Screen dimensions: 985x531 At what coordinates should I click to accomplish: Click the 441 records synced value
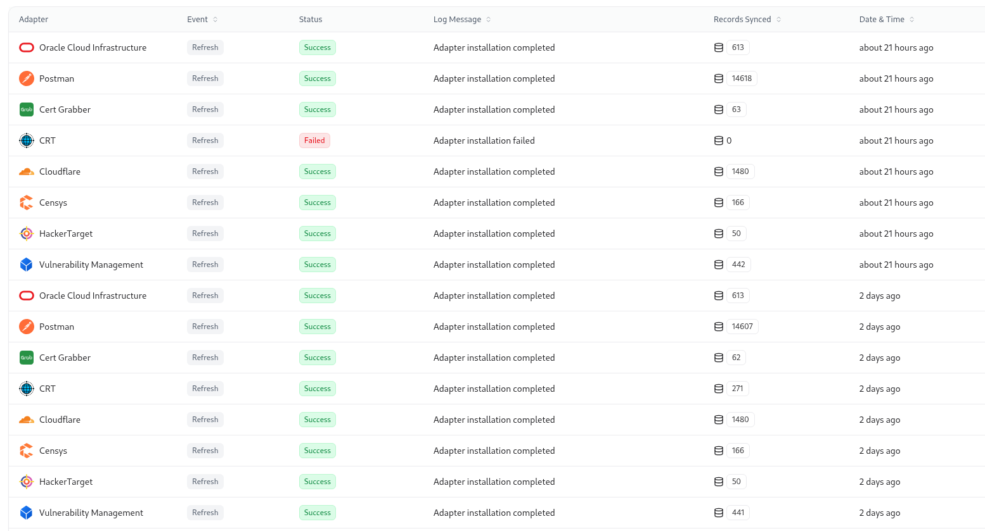[738, 513]
